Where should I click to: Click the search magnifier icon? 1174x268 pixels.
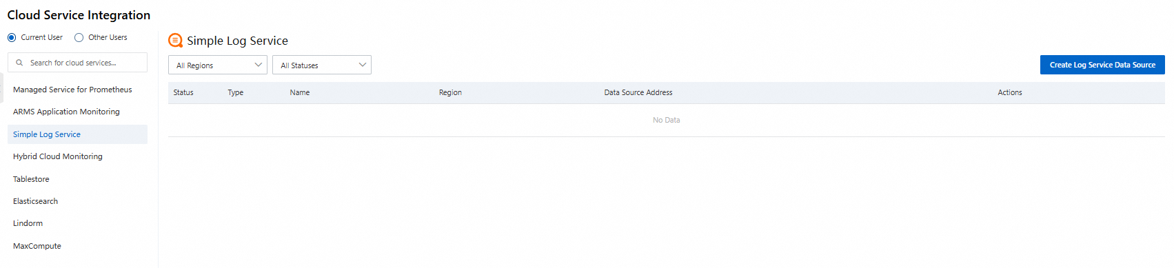19,63
